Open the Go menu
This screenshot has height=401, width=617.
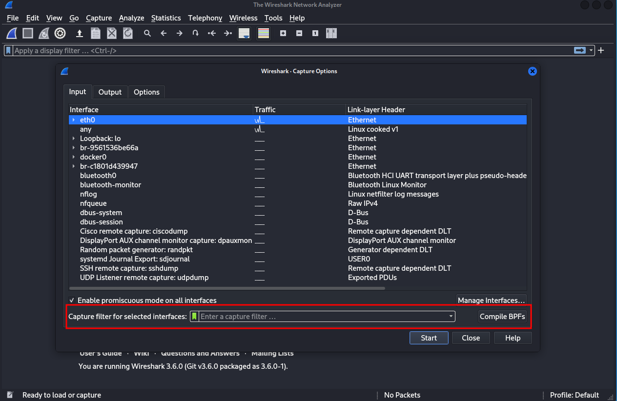click(74, 18)
